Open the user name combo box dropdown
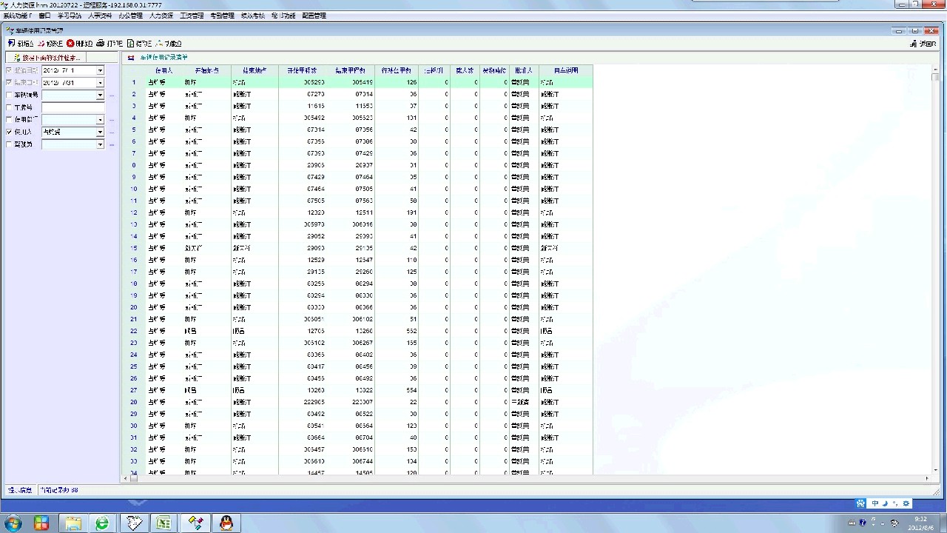 point(100,133)
